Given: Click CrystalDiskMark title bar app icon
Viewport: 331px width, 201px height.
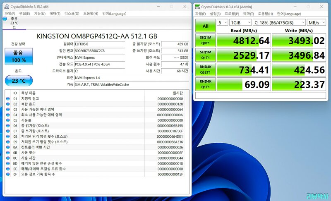Looking at the screenshot, I should 197,7.
